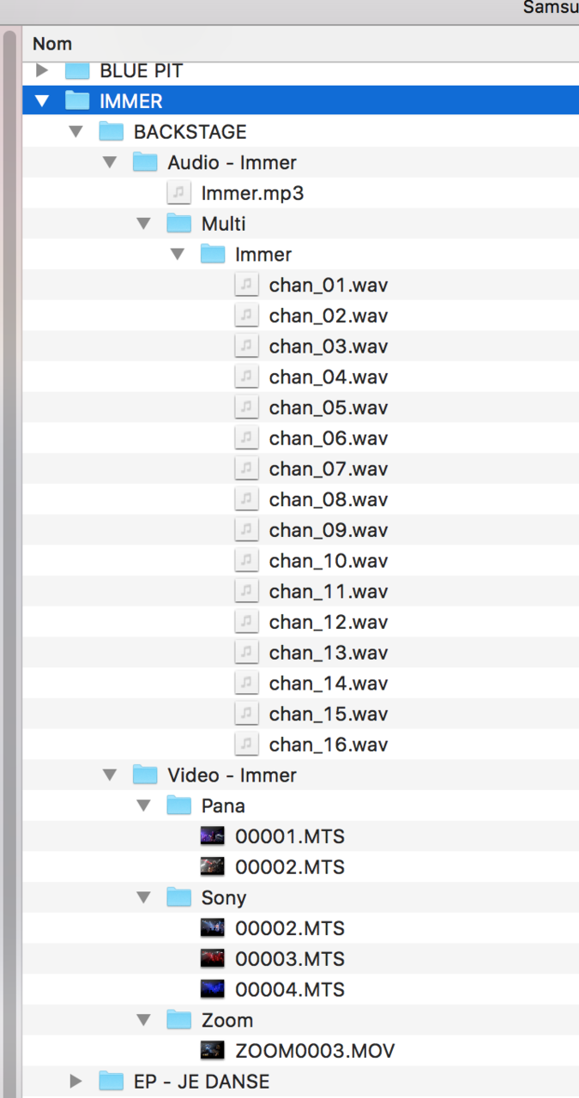The image size is (579, 1098).
Task: Select the ZOOM0003.MOV video thumbnail
Action: click(212, 1051)
